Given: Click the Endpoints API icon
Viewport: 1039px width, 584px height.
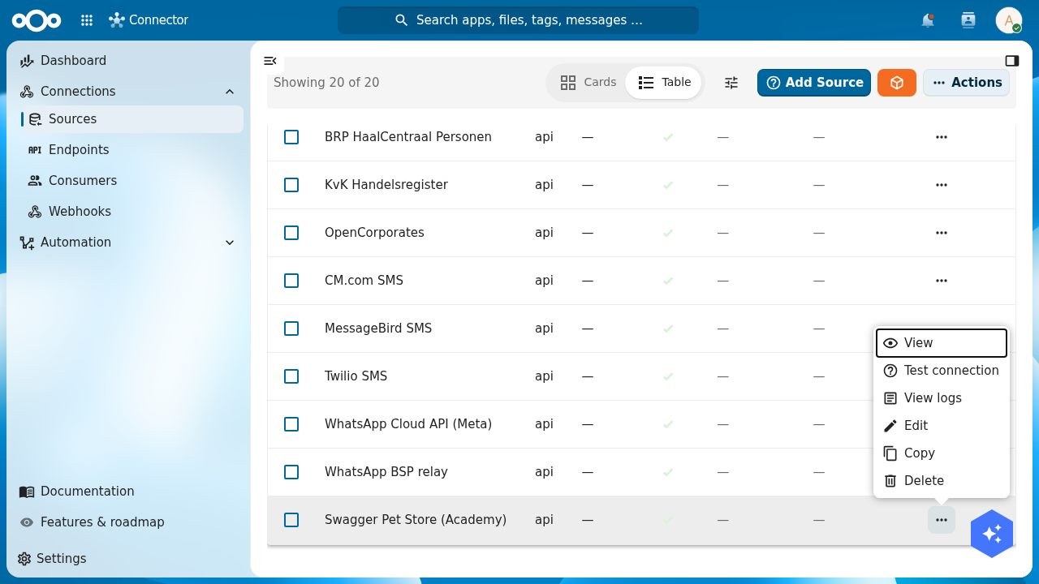Looking at the screenshot, I should (35, 150).
